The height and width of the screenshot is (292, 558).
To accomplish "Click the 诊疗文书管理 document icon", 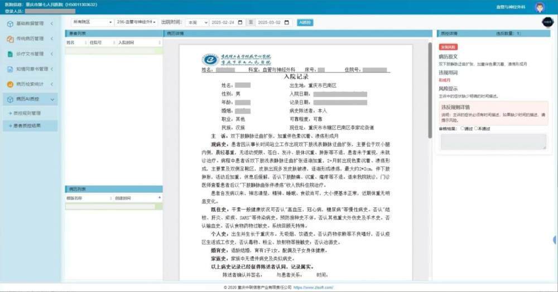I will [x=9, y=54].
